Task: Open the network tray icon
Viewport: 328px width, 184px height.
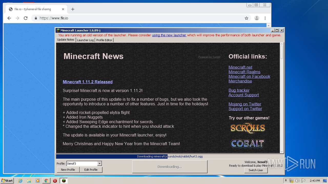Action: coord(291,181)
